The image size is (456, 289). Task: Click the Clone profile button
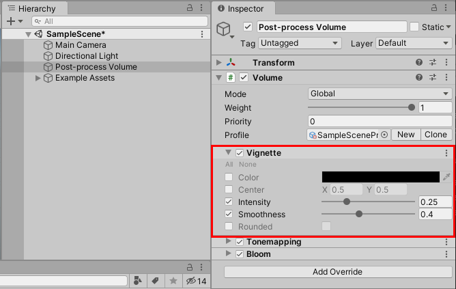point(436,135)
